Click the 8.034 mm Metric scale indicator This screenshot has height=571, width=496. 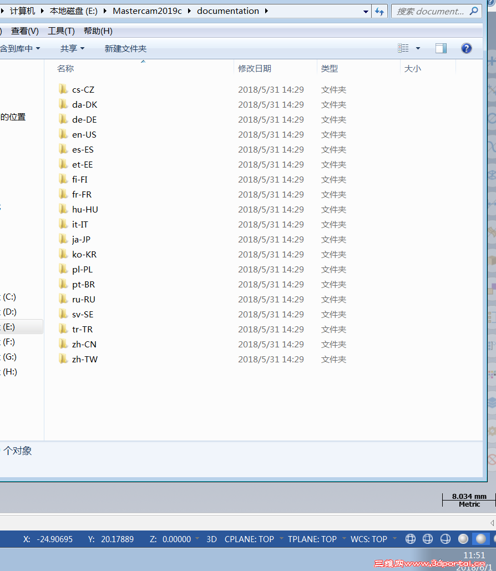pyautogui.click(x=469, y=500)
